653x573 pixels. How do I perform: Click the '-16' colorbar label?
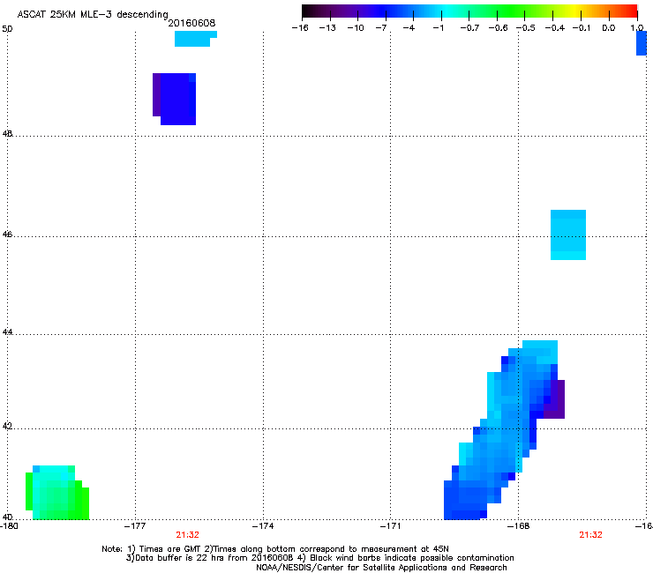[300, 28]
